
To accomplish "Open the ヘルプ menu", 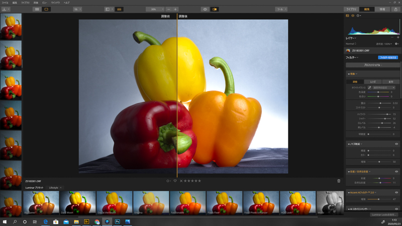I will click(67, 3).
